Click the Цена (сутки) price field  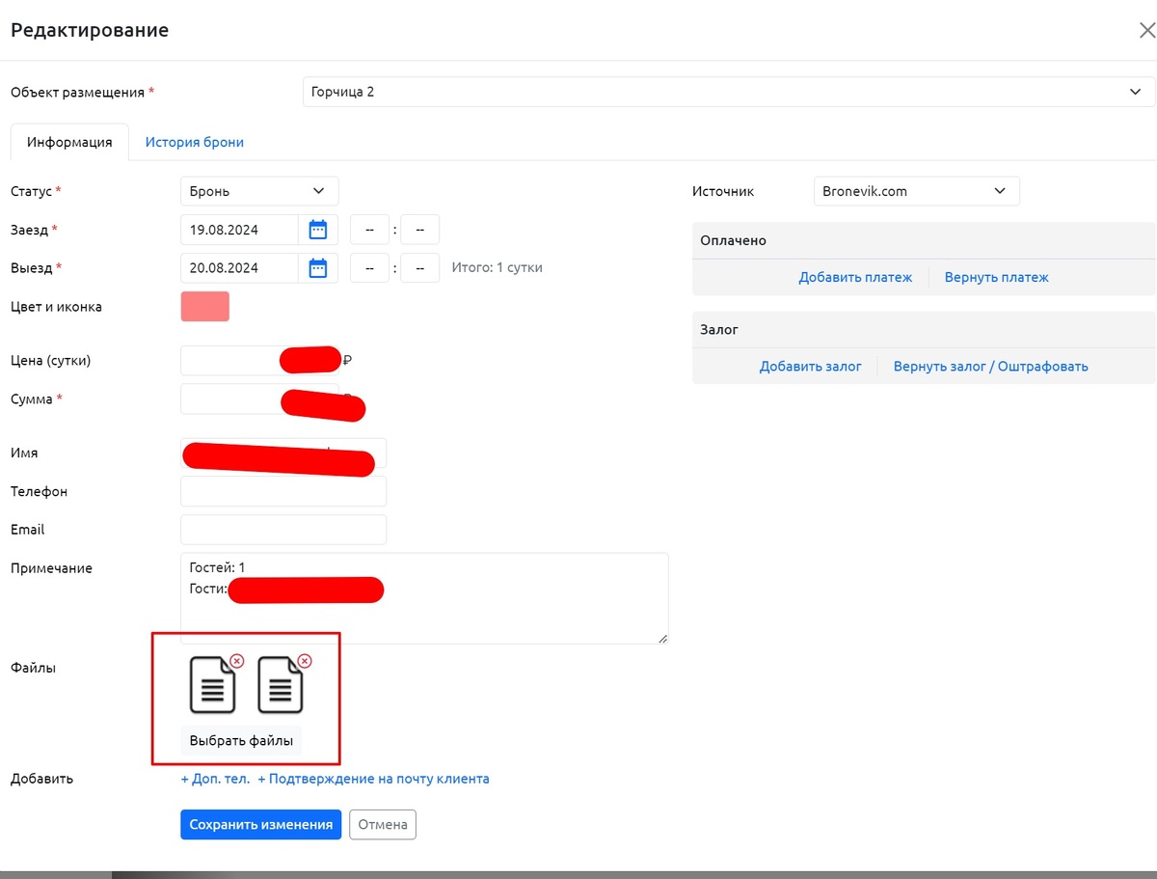pos(259,361)
